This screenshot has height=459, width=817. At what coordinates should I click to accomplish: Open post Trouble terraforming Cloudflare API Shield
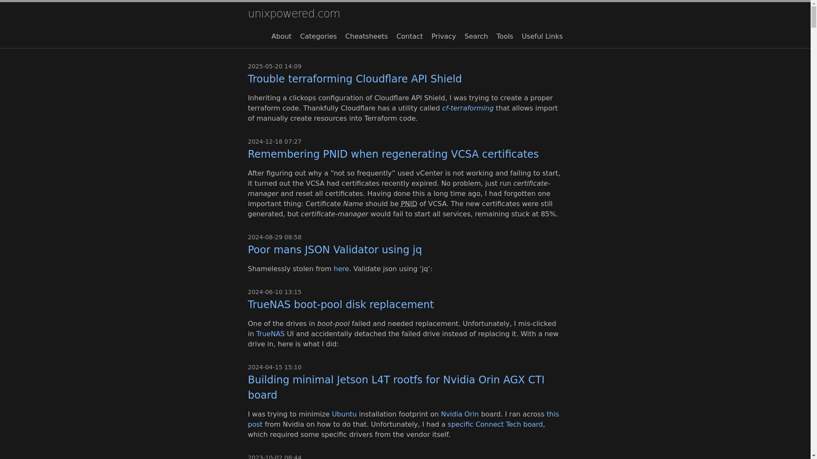[x=354, y=79]
